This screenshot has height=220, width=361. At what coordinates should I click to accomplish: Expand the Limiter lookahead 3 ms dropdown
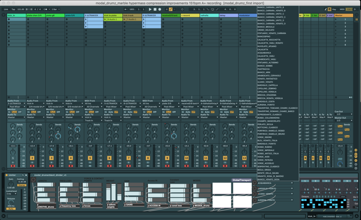pos(11,194)
